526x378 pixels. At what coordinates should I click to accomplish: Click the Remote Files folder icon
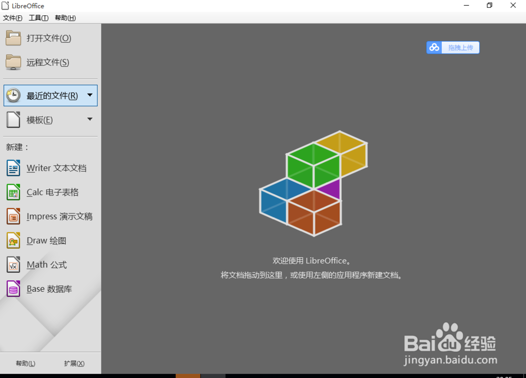[14, 62]
